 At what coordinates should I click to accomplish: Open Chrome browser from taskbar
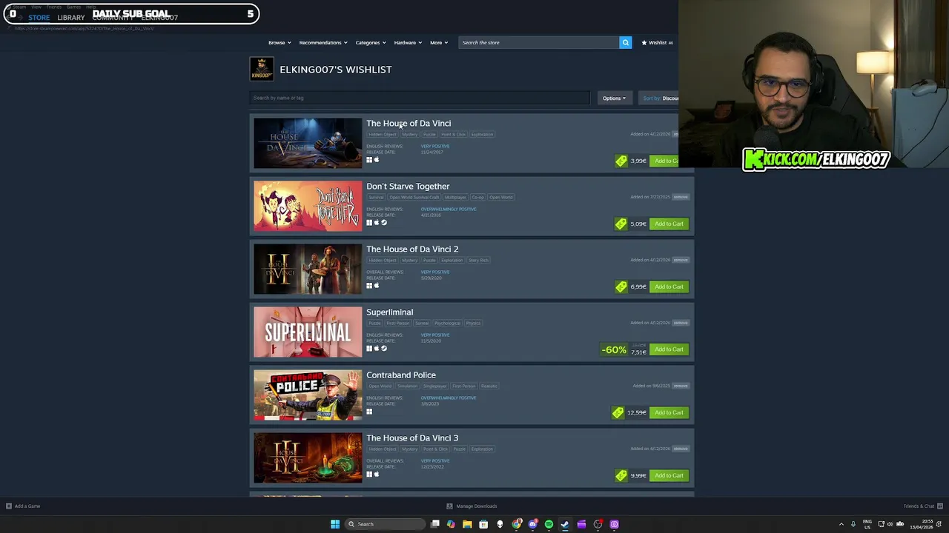pyautogui.click(x=516, y=524)
